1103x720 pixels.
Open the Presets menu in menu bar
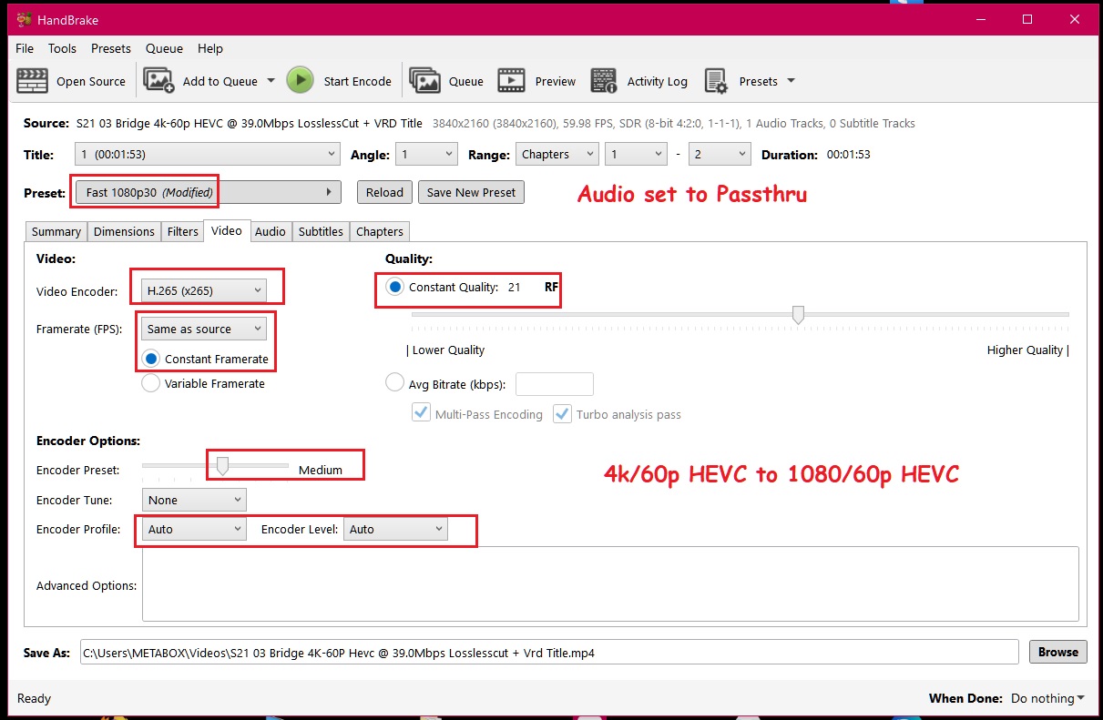[111, 48]
